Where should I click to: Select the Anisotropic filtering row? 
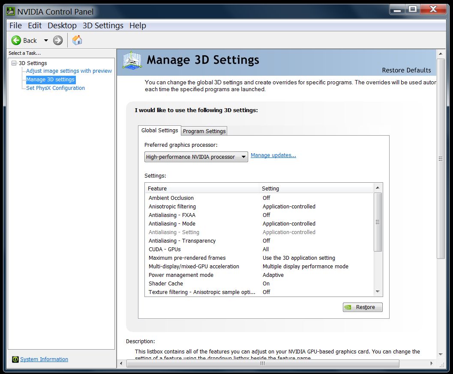coord(259,206)
